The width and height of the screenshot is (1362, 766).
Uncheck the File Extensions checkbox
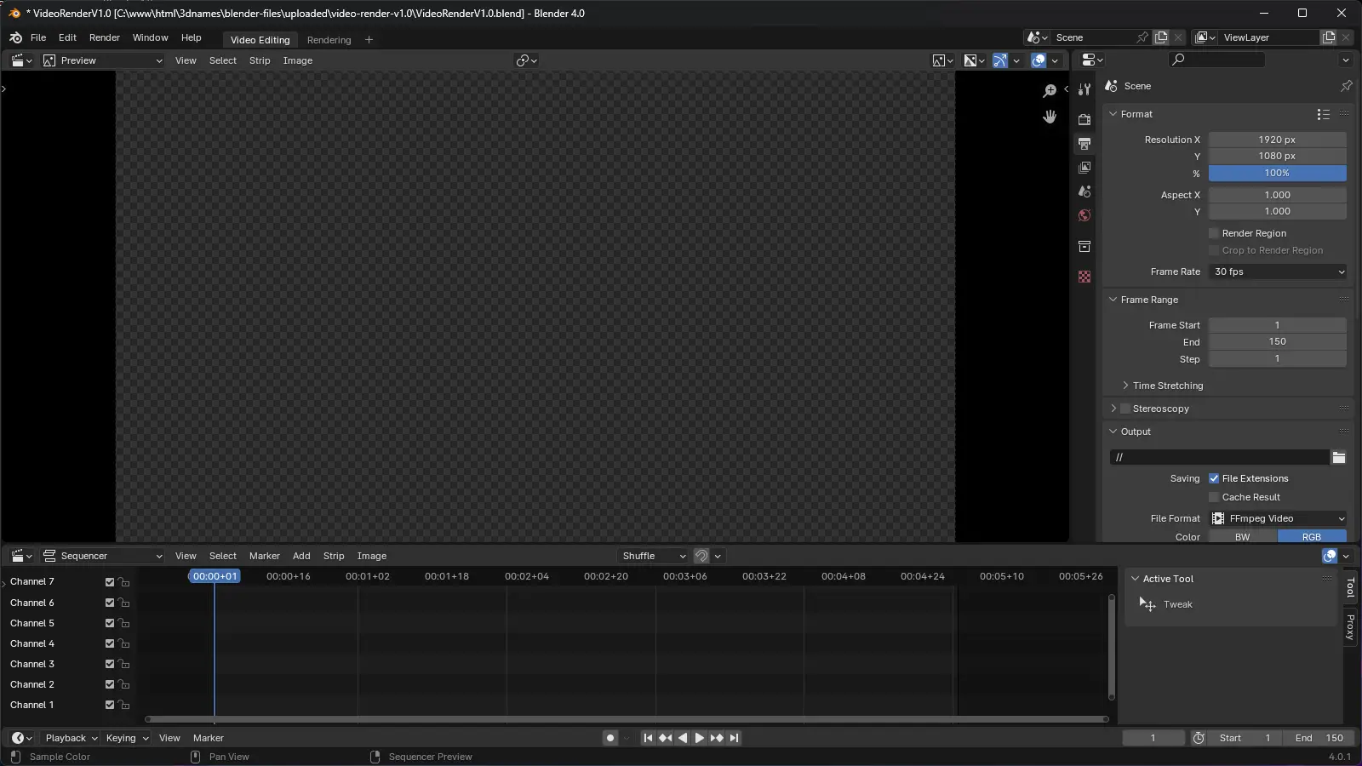coord(1214,478)
